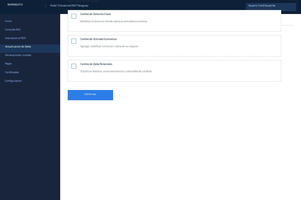Image resolution: width=301 pixels, height=200 pixels.
Task: Click 'Agregar, modificar o eliminar rubros' description
Action: [109, 46]
